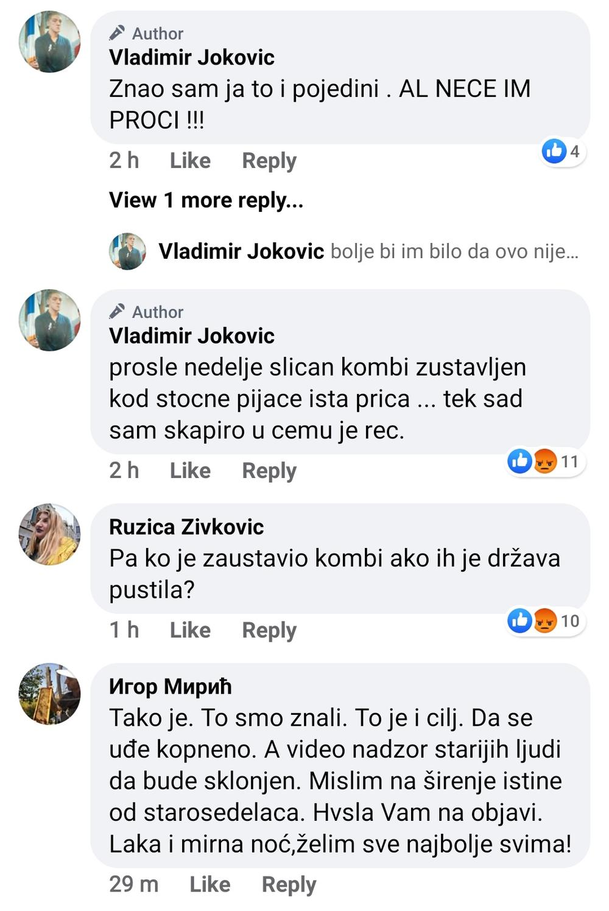Viewport: 609px width, 911px height.
Task: View reactions with 11 on kombi comment
Action: point(546,461)
